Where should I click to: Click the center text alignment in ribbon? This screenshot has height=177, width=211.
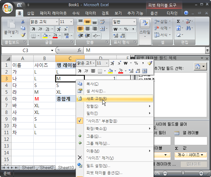coord(88,29)
